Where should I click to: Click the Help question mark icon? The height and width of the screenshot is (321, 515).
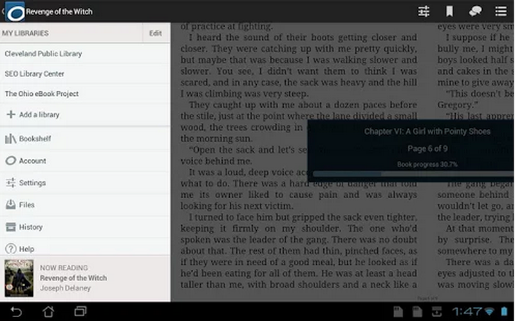[x=10, y=249]
